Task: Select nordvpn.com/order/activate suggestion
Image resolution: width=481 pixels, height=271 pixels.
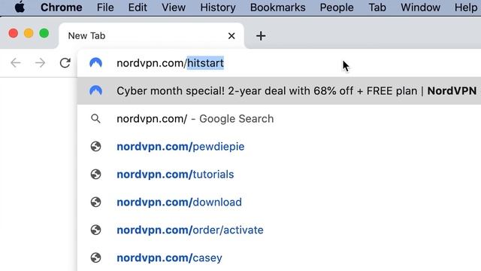Action: click(x=279, y=230)
